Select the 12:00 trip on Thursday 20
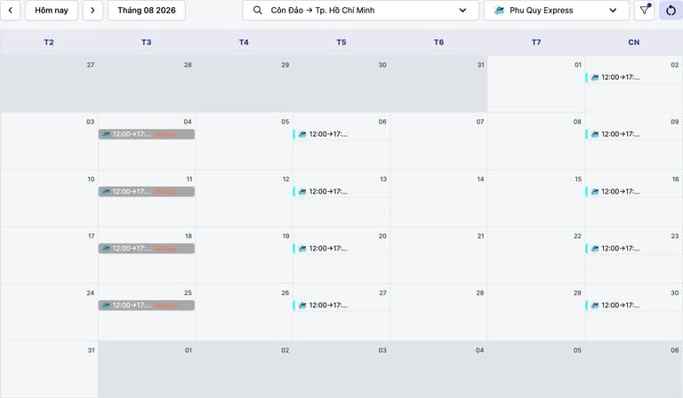Screen dimensions: 683x398 point(341,249)
